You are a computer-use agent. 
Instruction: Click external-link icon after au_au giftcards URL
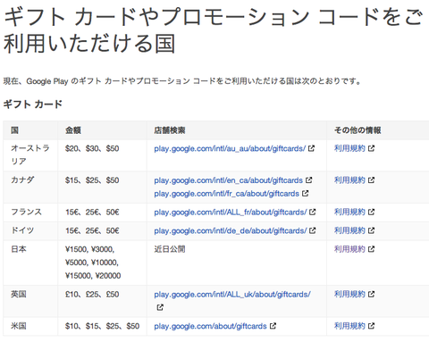(311, 148)
